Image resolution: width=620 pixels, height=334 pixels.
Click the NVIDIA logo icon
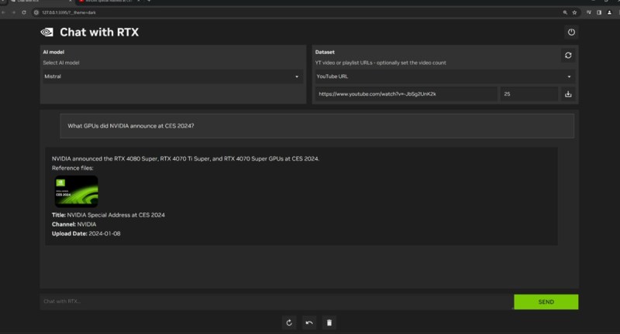(47, 32)
